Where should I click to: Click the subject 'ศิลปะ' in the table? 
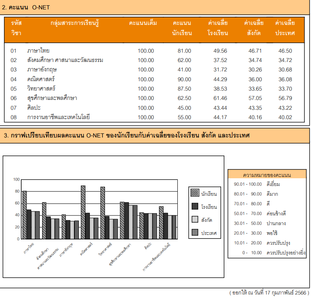tap(34, 108)
